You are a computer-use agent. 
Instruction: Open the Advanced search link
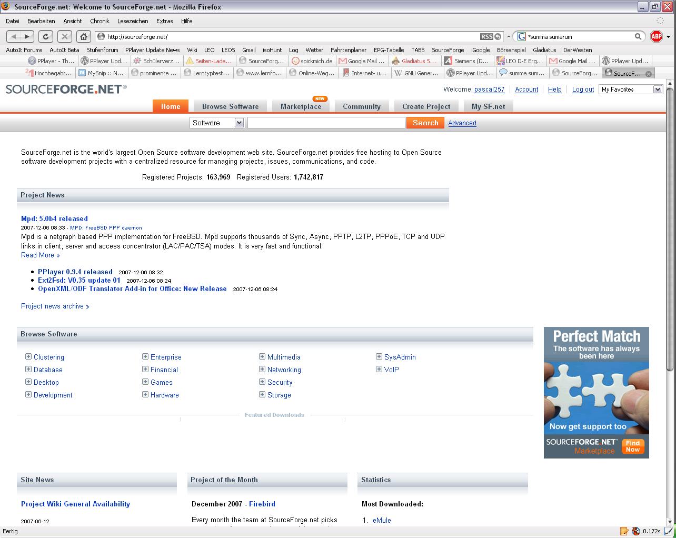(462, 123)
